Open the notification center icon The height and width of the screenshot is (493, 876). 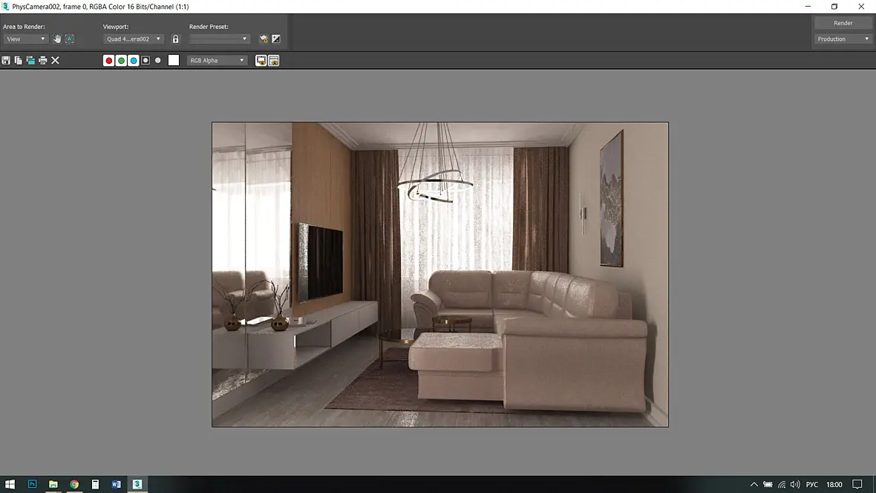point(857,484)
